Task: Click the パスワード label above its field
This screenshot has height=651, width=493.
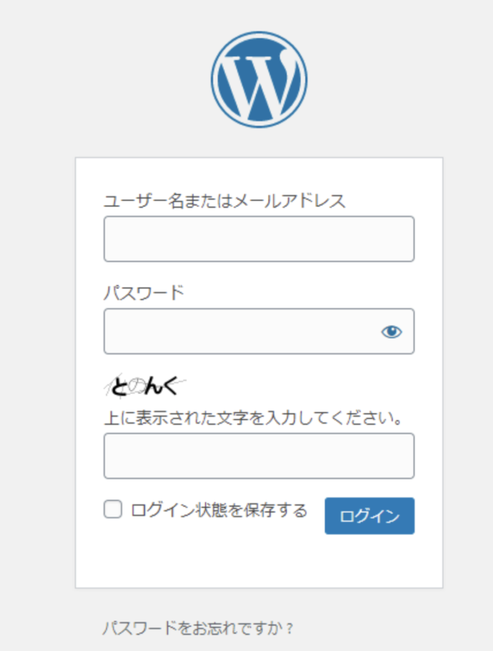Action: [x=144, y=292]
